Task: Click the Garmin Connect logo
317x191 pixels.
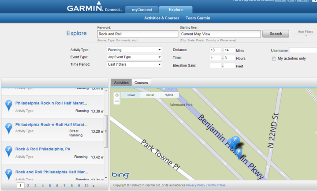Action: 94,7
